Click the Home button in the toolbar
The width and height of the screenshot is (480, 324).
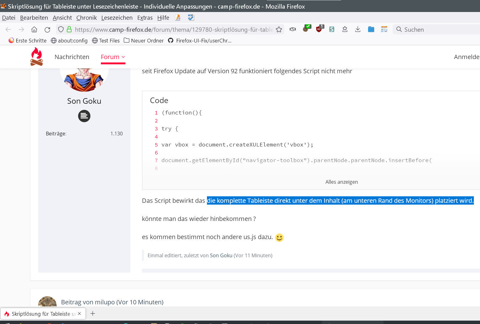click(x=34, y=30)
